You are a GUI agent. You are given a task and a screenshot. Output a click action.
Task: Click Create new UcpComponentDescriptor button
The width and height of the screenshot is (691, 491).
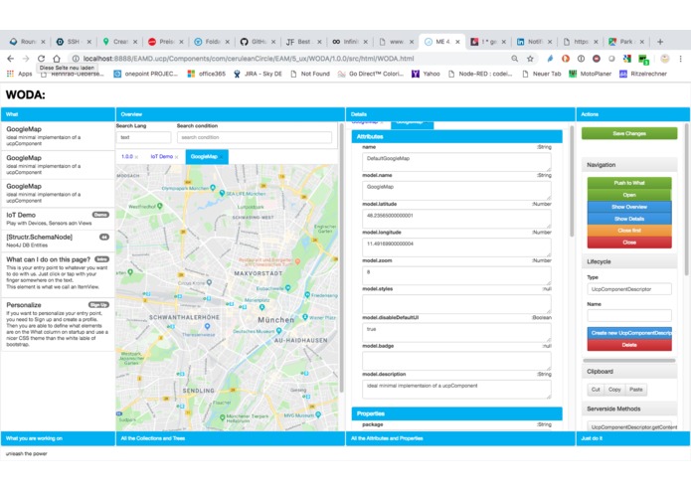(x=629, y=333)
